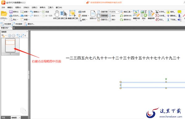Image resolution: width=185 pixels, height=119 pixels.
Task: Expand the 添加 dropdown arrow
Action: coord(144,20)
